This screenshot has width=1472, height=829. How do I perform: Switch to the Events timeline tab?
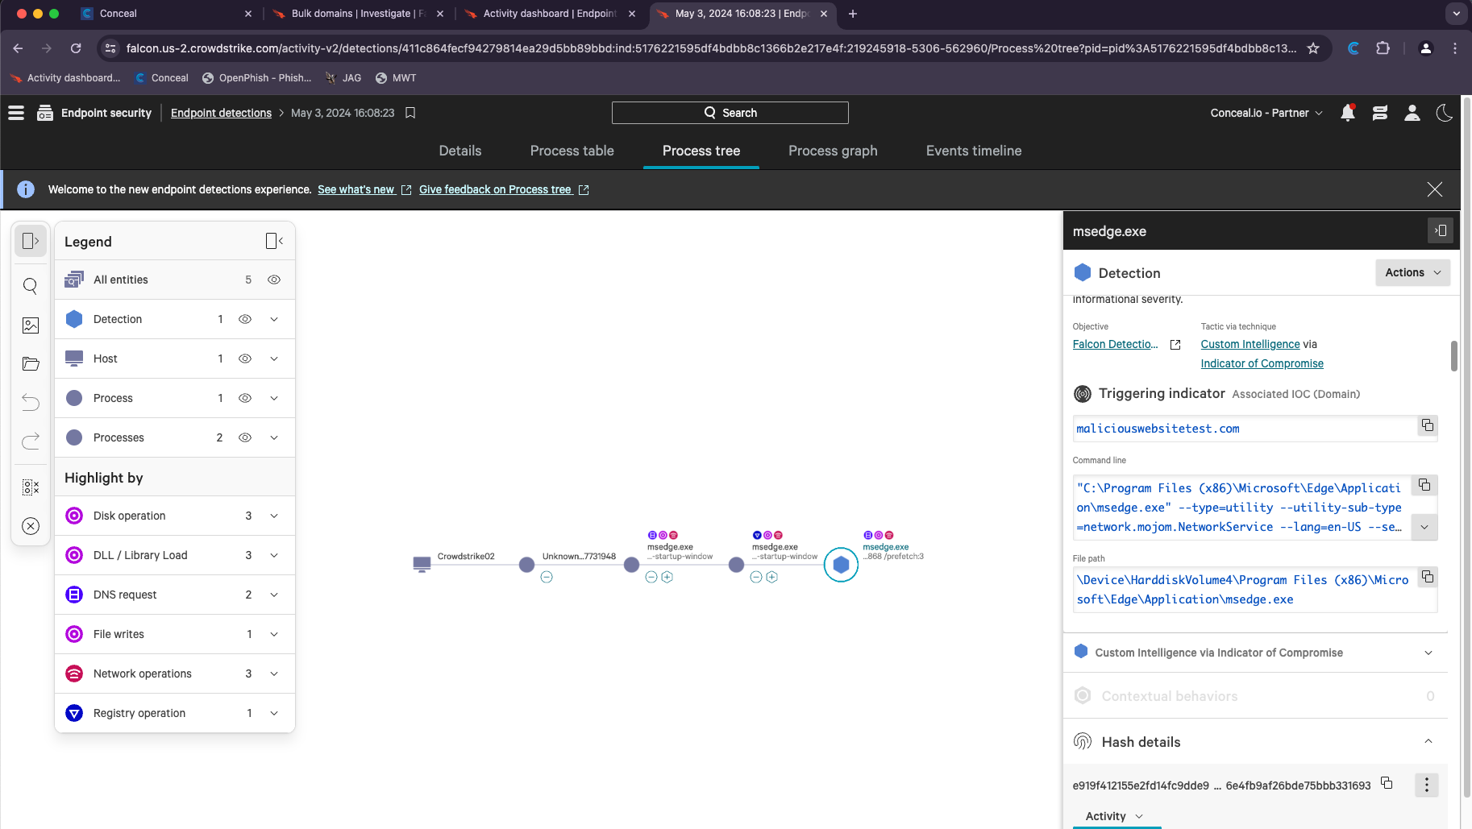(x=973, y=151)
